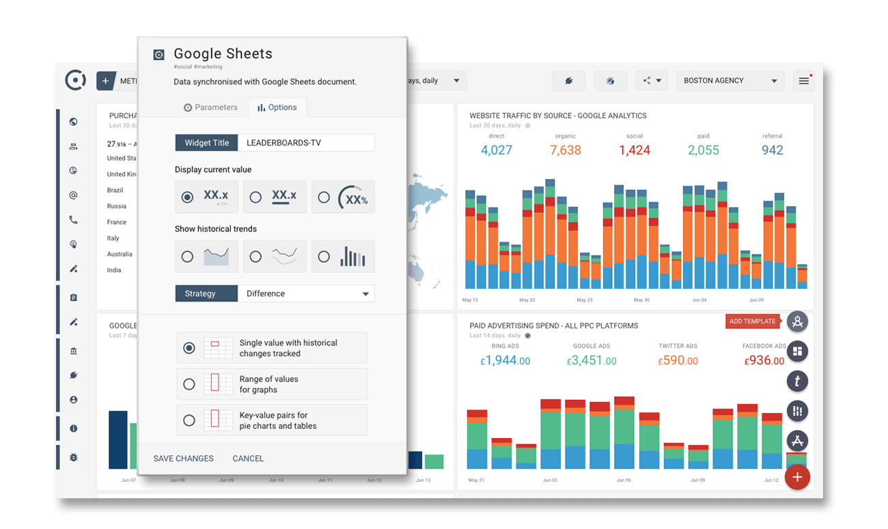Click the referral traffic value 942
Image resolution: width=888 pixels, height=529 pixels.
point(773,150)
